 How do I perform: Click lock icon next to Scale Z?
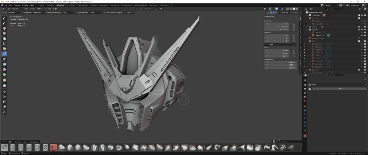294,56
